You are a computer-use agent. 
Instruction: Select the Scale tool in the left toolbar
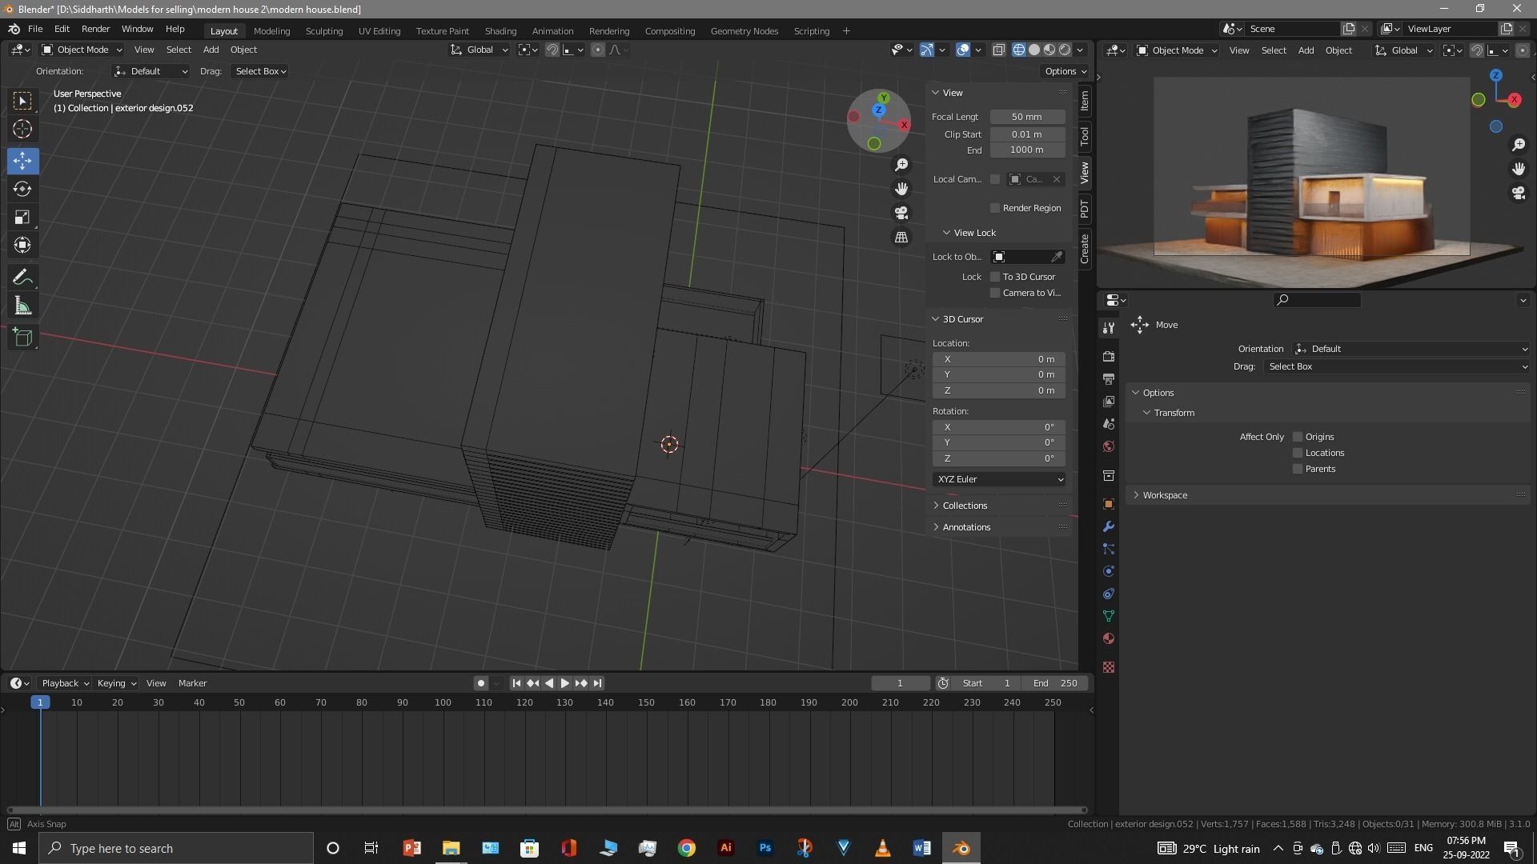[x=22, y=217]
